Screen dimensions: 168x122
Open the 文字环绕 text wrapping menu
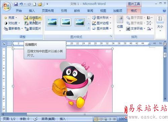[x=135, y=29]
